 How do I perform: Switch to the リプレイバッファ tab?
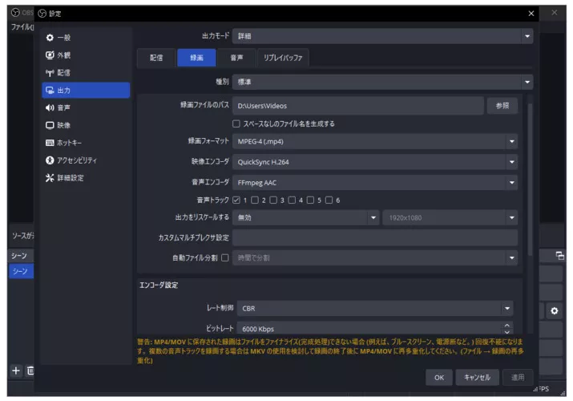tap(283, 58)
